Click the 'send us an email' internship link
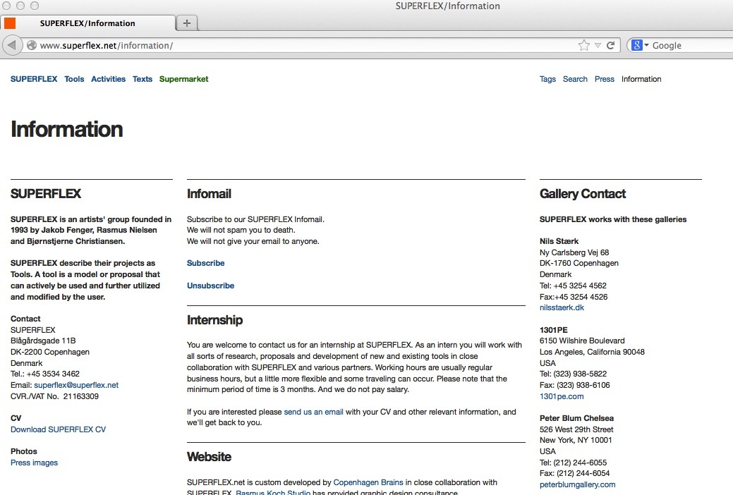 pos(314,412)
